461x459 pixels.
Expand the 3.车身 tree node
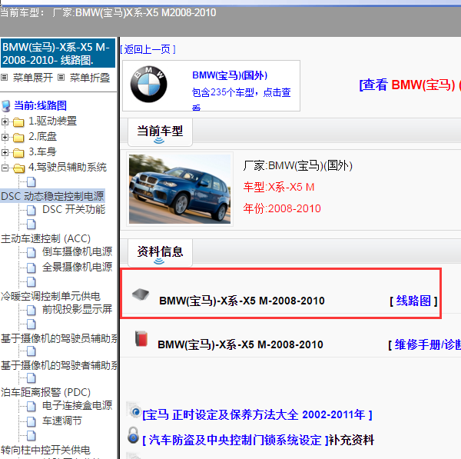[5, 152]
